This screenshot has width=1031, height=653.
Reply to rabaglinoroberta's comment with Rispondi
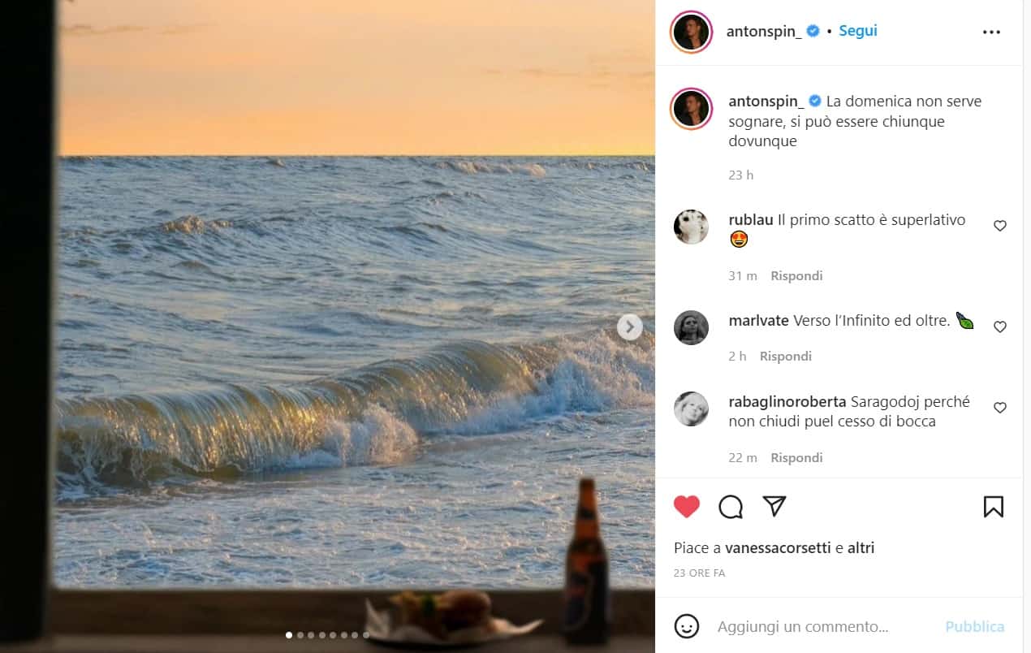click(x=796, y=458)
